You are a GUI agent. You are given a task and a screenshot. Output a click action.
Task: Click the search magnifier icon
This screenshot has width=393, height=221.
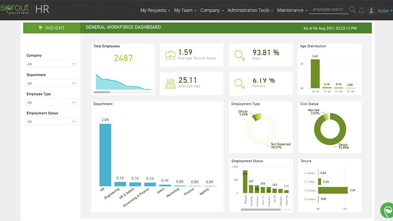click(x=353, y=10)
